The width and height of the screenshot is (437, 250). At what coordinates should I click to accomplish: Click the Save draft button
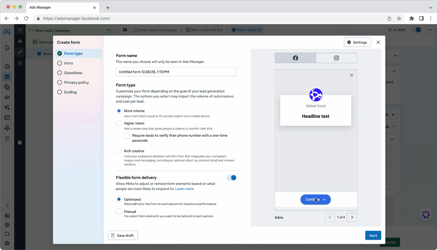pos(123,235)
